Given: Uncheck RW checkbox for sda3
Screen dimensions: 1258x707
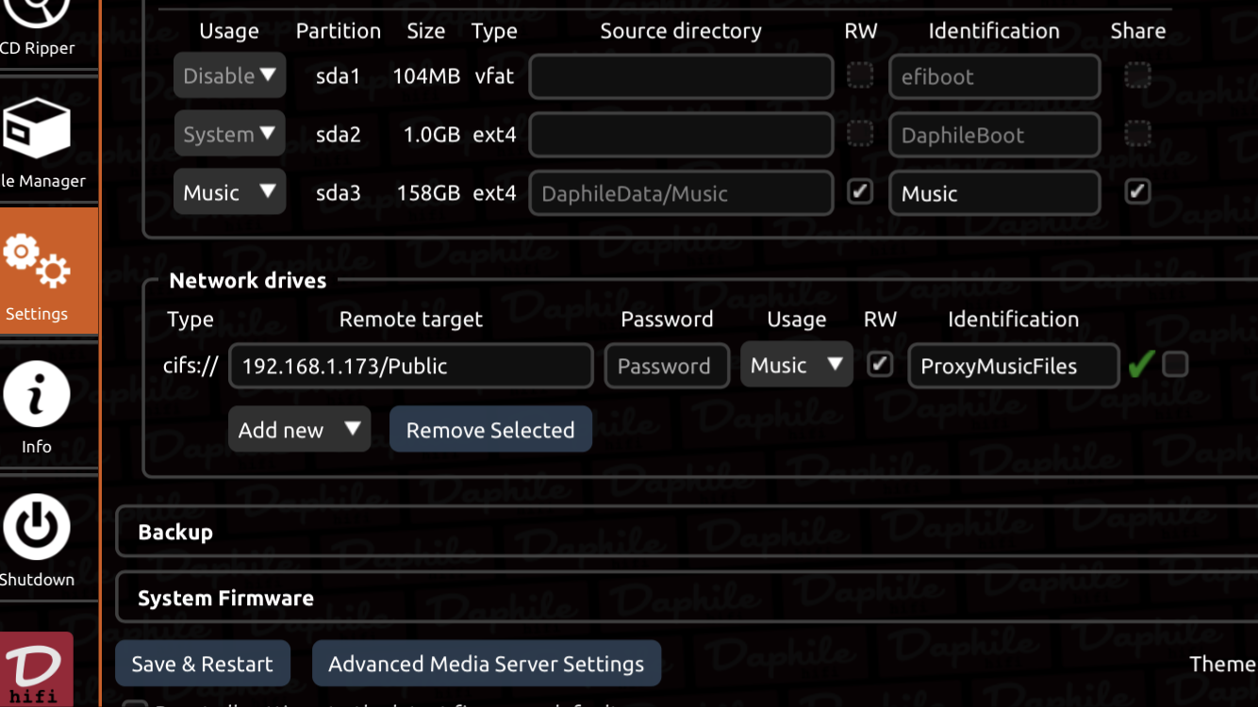Looking at the screenshot, I should pos(860,191).
